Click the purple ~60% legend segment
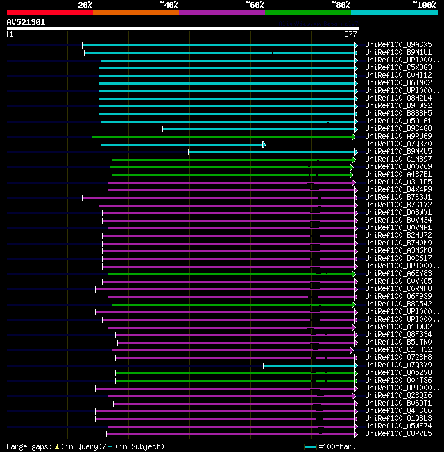444x452 pixels. coord(222,12)
